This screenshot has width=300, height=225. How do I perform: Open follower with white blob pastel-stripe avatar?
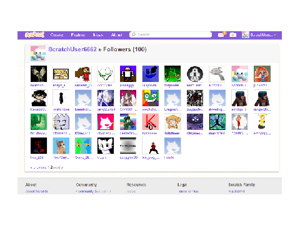[239, 74]
